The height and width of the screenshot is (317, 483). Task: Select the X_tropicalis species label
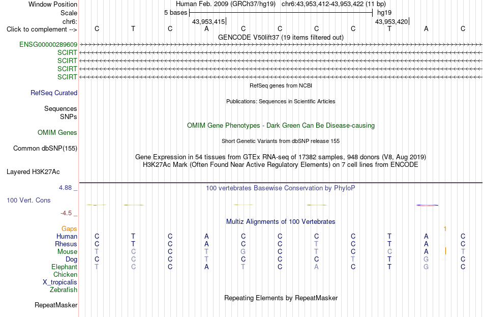(60, 282)
